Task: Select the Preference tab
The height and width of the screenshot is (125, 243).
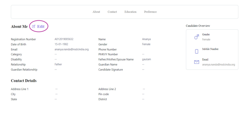Action: (150, 12)
